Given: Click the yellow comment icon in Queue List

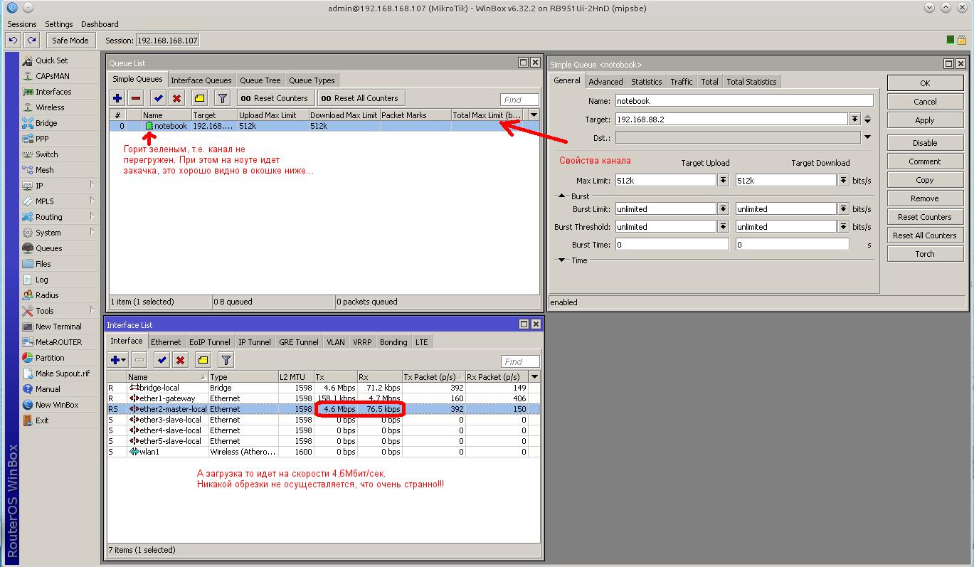Looking at the screenshot, I should click(200, 98).
